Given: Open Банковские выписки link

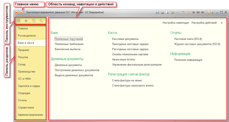Looking at the screenshot, I should click(x=68, y=49).
